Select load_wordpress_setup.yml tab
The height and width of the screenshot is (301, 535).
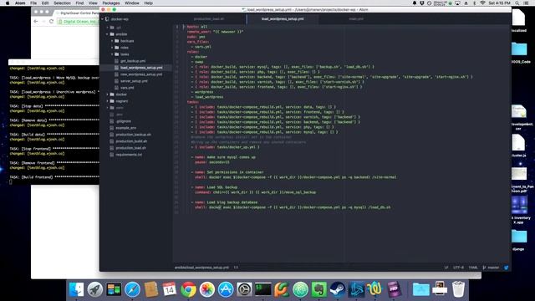tap(283, 19)
